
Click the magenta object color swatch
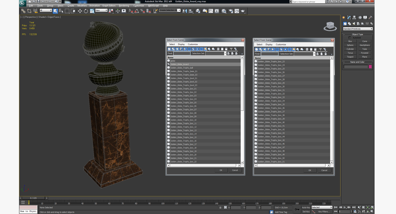click(x=370, y=67)
